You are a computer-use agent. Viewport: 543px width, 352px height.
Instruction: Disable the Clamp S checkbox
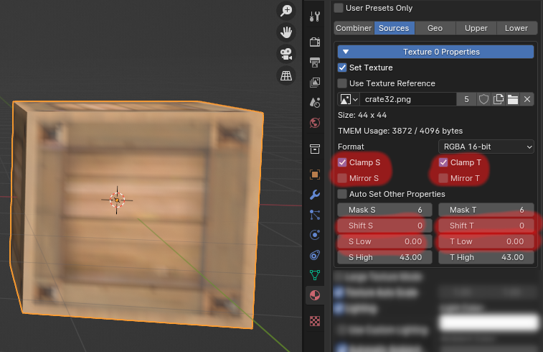click(343, 162)
